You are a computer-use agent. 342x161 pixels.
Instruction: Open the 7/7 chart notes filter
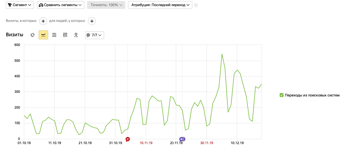click(95, 35)
